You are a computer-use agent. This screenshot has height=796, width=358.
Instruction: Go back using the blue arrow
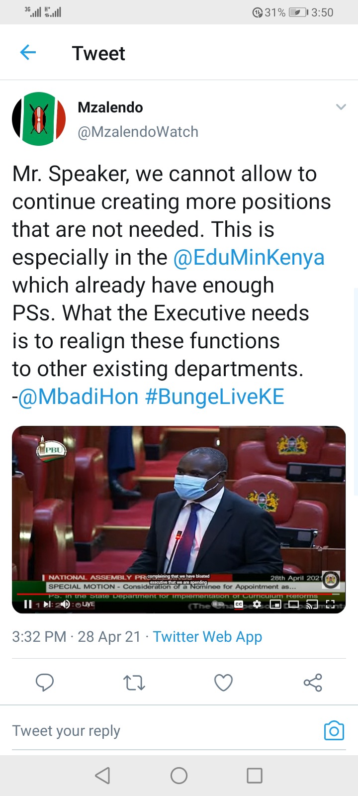[x=28, y=52]
